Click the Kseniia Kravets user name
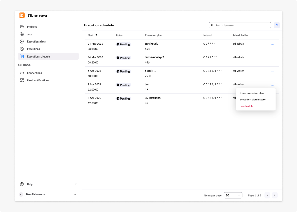This screenshot has width=297, height=212. pos(35,194)
